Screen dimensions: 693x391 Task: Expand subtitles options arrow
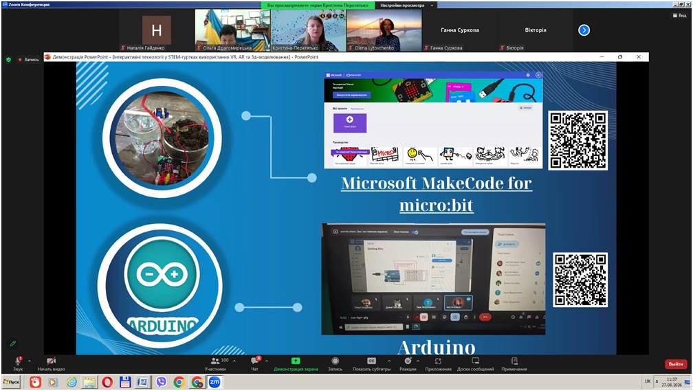pos(389,361)
